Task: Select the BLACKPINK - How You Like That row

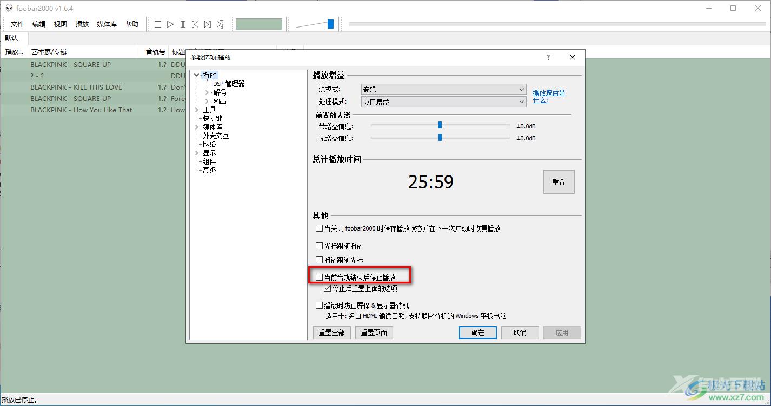Action: [x=93, y=110]
